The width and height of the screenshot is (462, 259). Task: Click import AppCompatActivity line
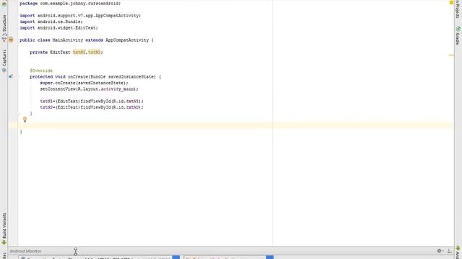pos(80,15)
